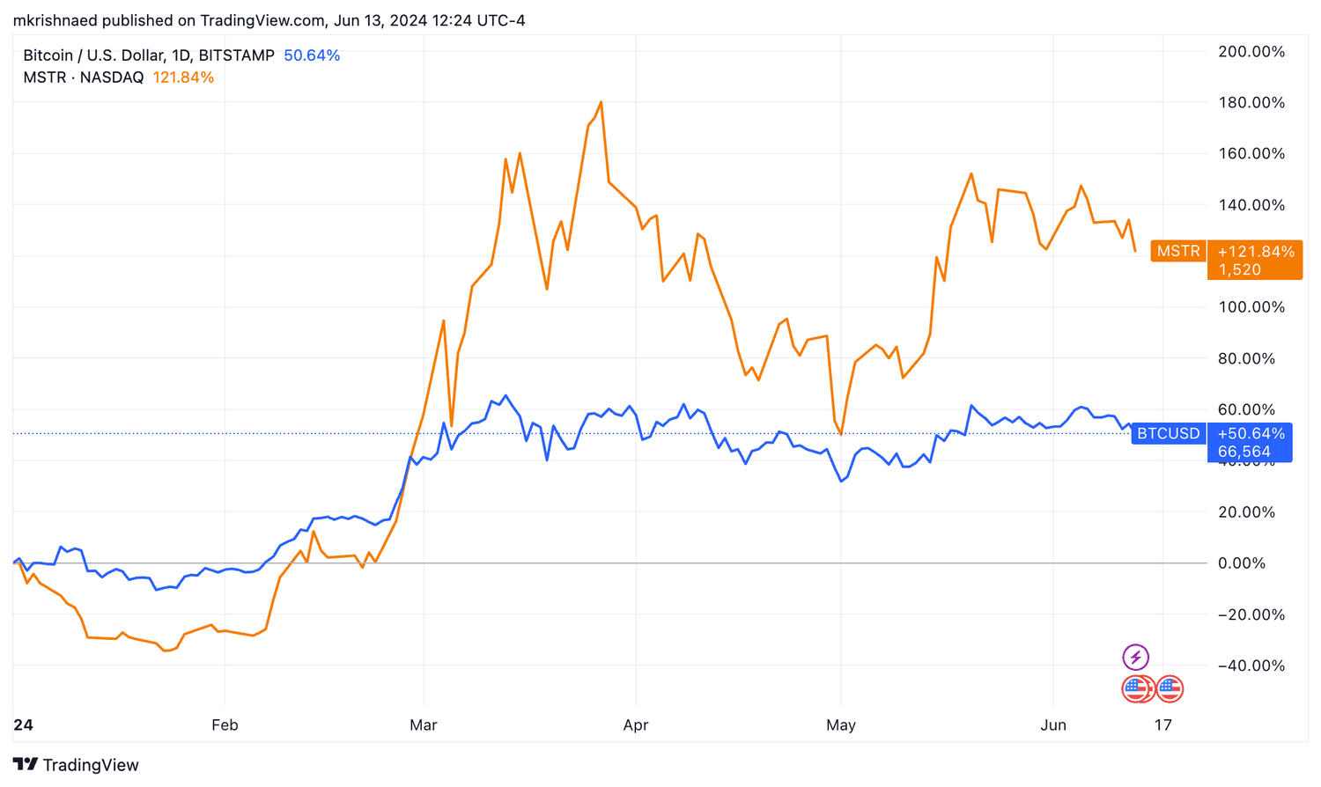Click the legend title 'Bitcoin / U.S. Dollar, 1D, BITSTAMP'
The height and width of the screenshot is (787, 1321).
[x=149, y=55]
